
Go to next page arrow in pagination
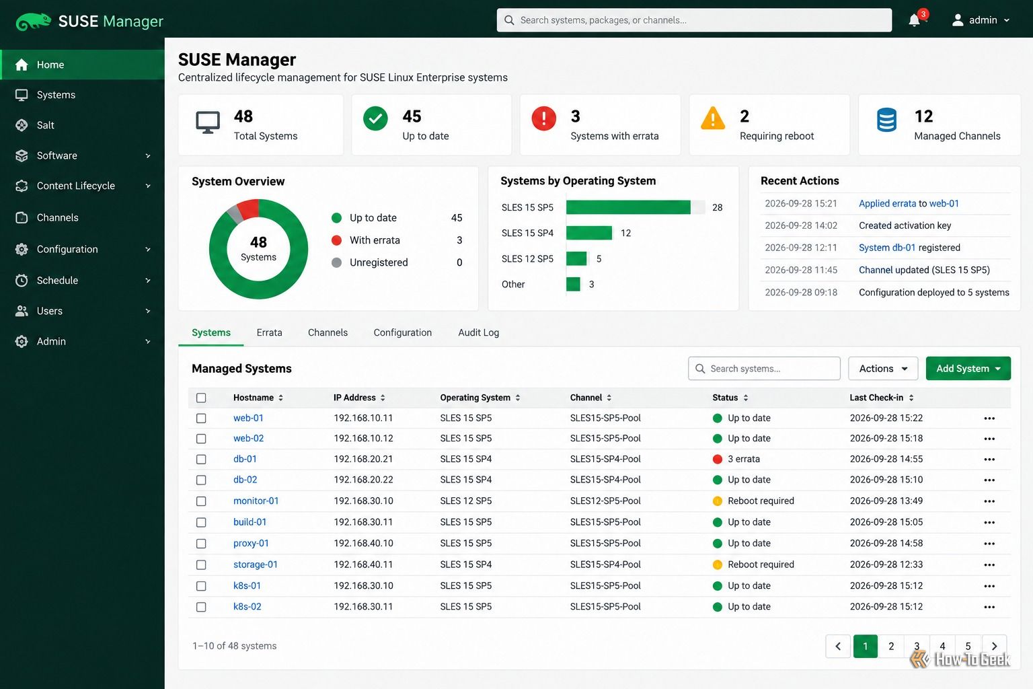[x=994, y=646]
